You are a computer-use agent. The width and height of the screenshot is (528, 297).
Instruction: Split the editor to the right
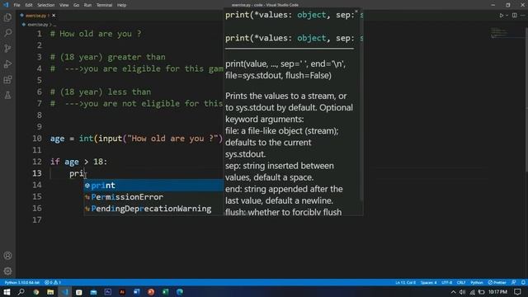[x=514, y=16]
